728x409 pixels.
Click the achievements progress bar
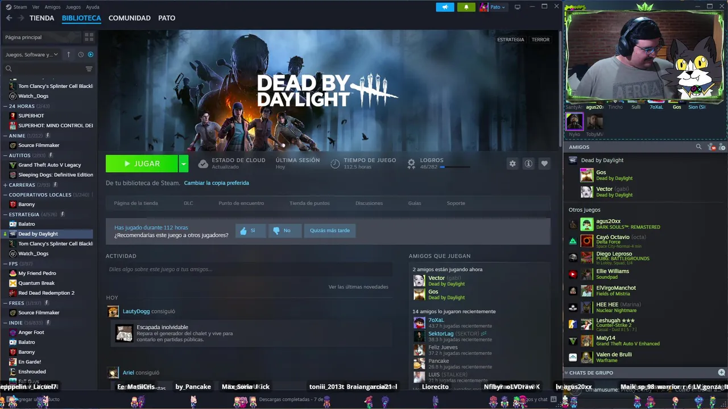pos(455,167)
